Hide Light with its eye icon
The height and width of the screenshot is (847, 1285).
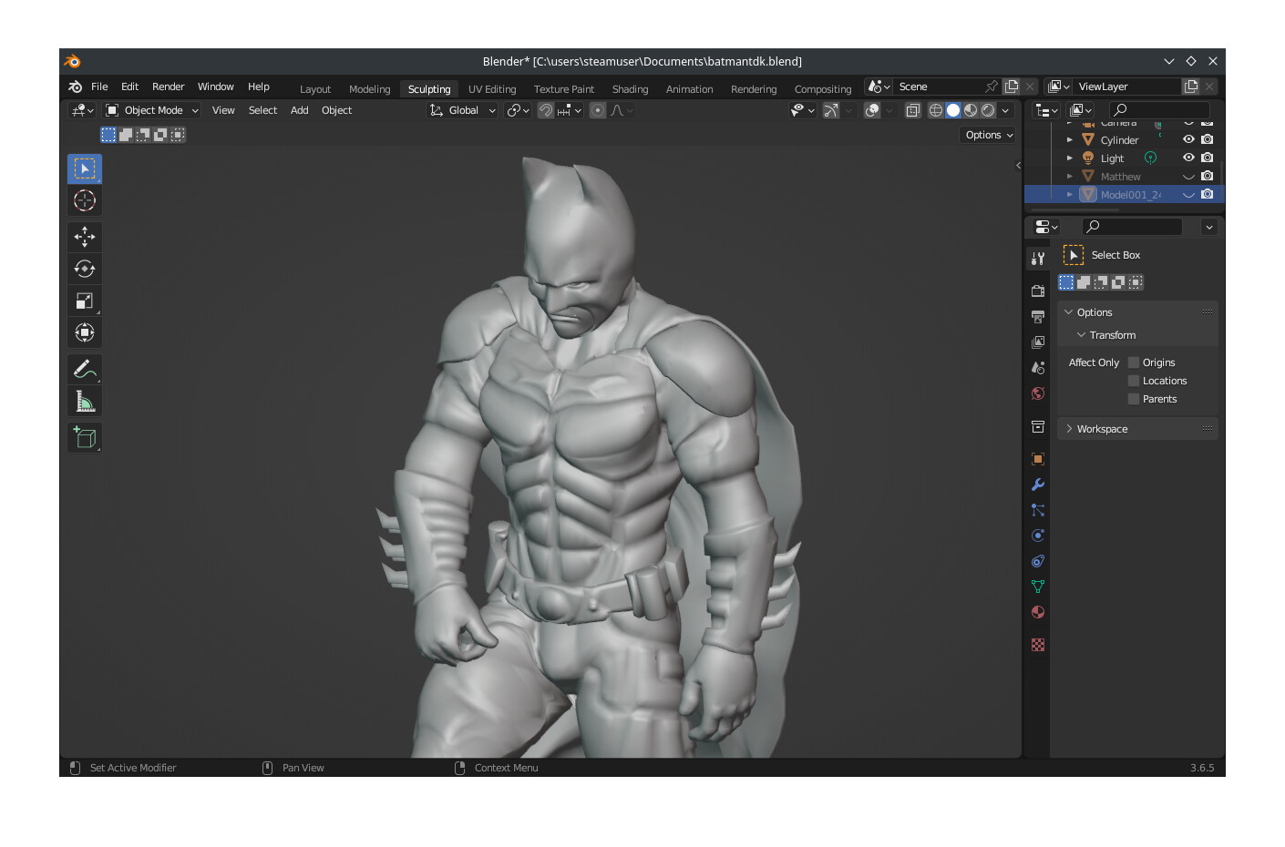coord(1188,158)
